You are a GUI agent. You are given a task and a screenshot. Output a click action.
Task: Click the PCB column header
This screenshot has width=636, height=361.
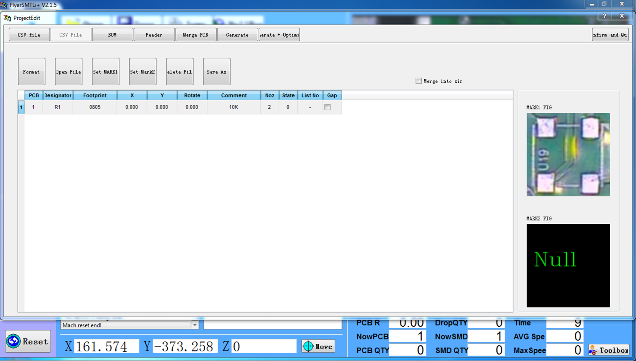click(x=34, y=95)
